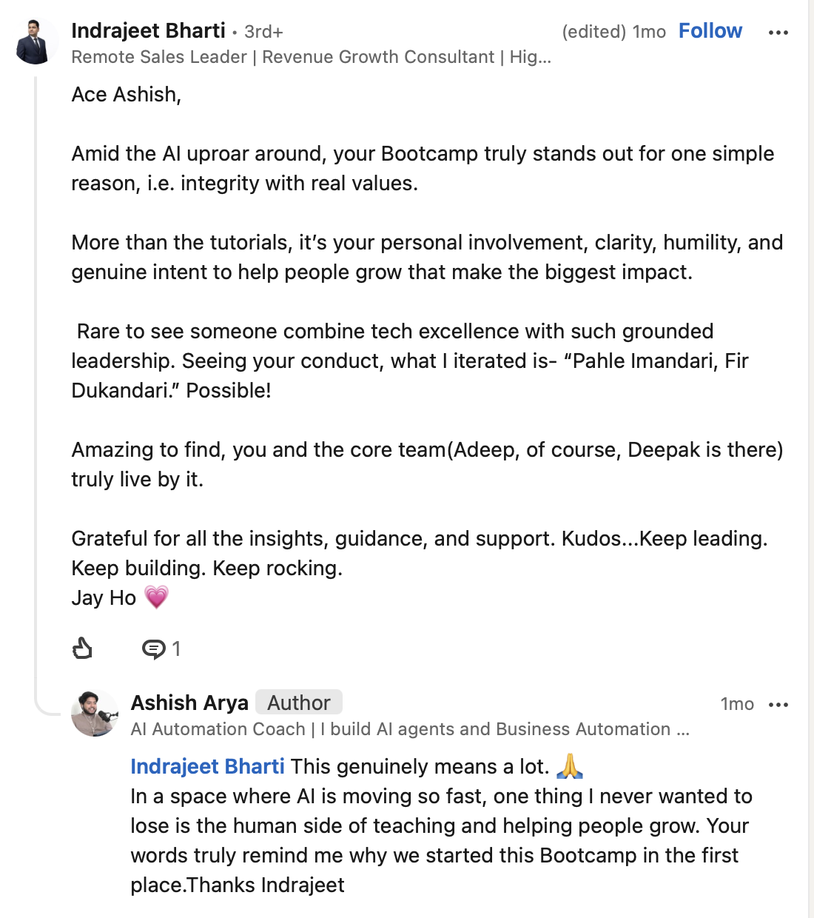Click the 1mo timestamp on Ashish's reply
Image resolution: width=814 pixels, height=918 pixels.
coord(737,704)
